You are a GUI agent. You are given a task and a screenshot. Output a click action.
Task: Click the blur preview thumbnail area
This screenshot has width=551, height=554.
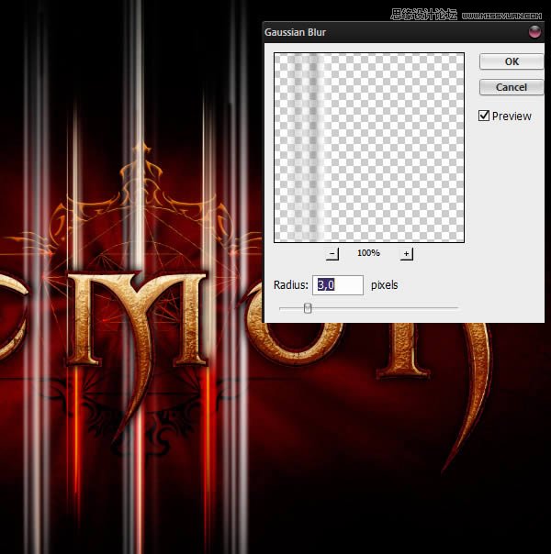[369, 148]
